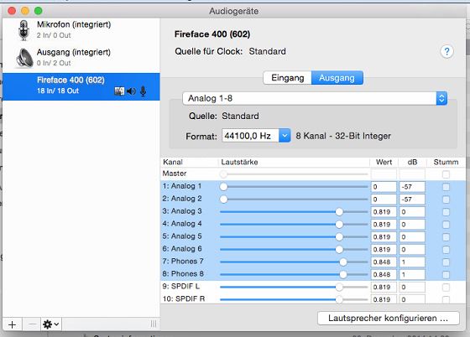This screenshot has height=337, width=470.
Task: Select Fireface 400 (602) in the device list
Action: pos(81,86)
